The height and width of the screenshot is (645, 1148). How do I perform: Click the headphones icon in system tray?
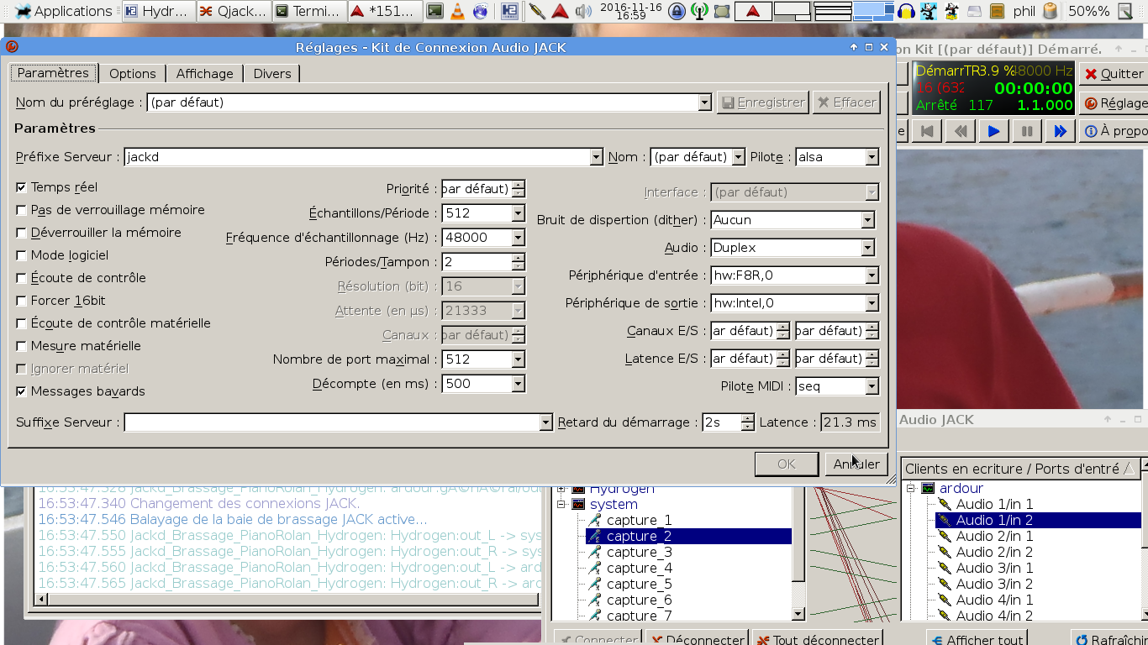906,11
